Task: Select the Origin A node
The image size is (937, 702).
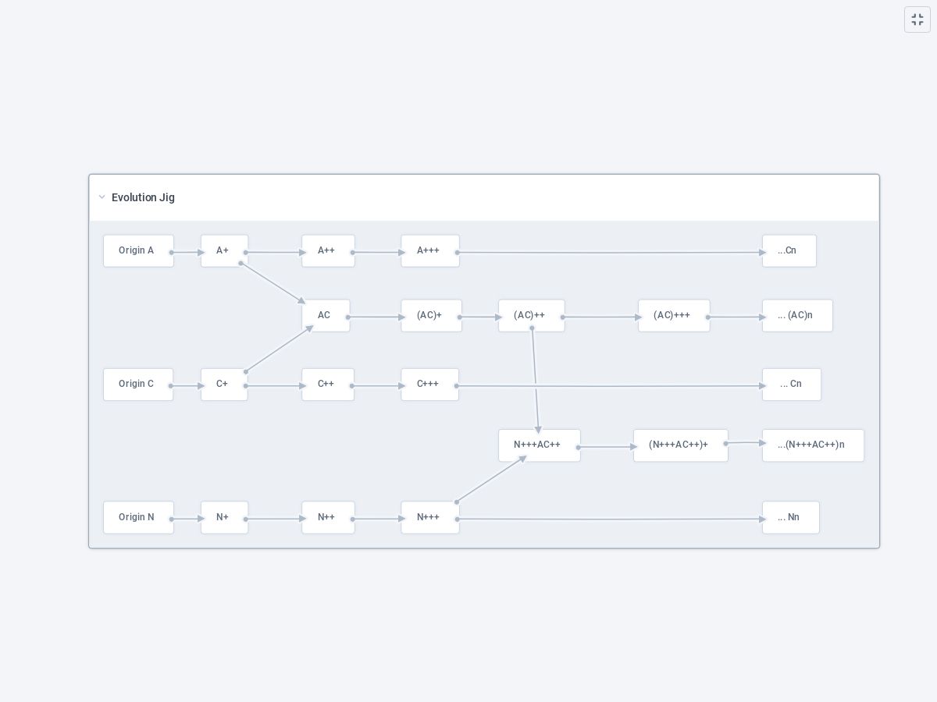Action: click(x=138, y=251)
